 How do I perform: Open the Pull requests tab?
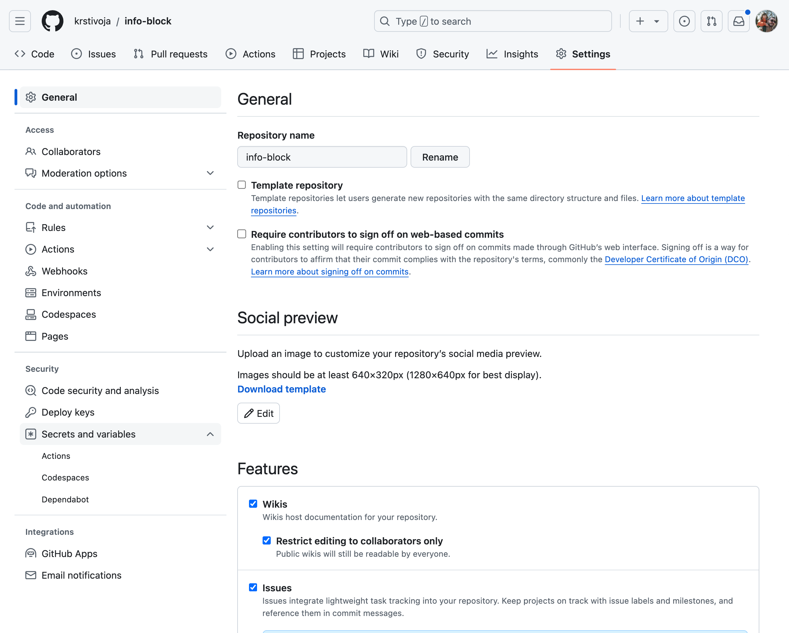click(x=171, y=54)
